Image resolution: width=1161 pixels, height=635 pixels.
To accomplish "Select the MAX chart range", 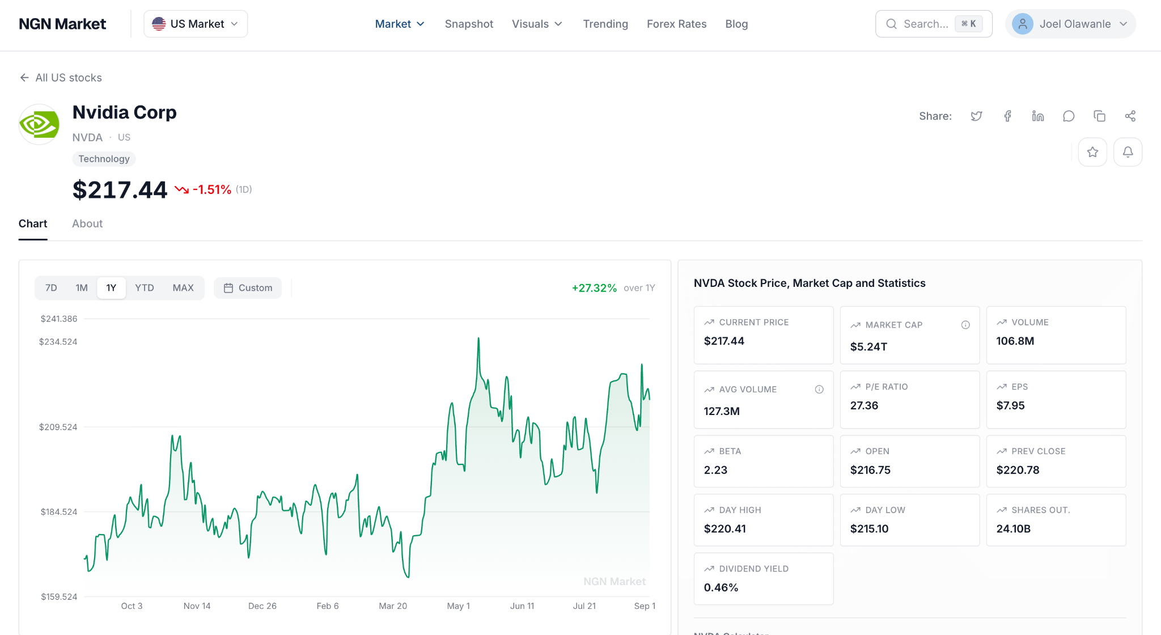I will click(x=183, y=288).
